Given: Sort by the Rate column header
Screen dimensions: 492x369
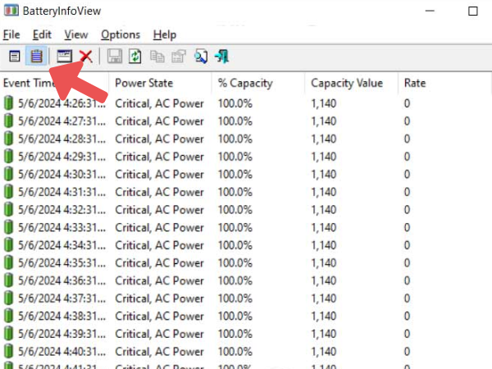Looking at the screenshot, I should [x=444, y=83].
